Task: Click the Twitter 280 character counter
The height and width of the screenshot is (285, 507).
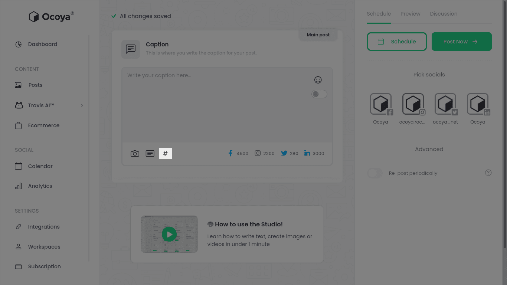Action: [290, 153]
